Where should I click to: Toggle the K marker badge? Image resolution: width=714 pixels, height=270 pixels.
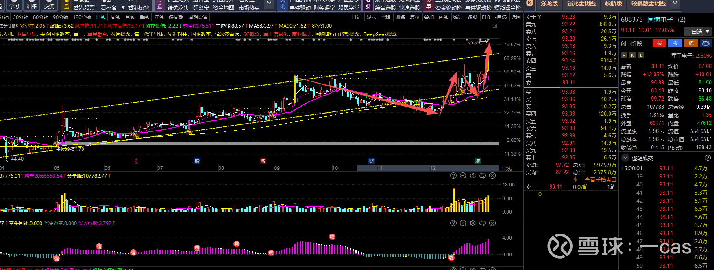[x=633, y=55]
